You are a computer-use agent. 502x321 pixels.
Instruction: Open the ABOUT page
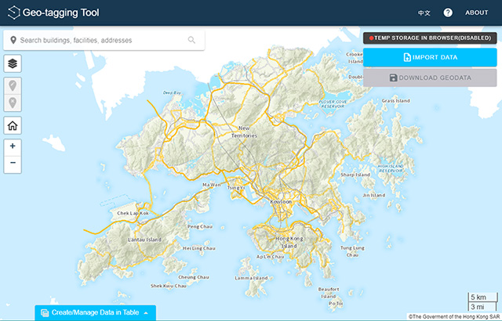pos(476,13)
